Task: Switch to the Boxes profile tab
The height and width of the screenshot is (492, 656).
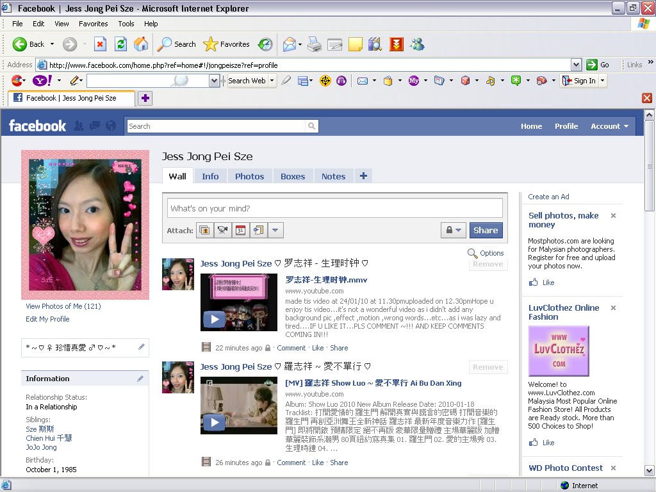Action: 293,176
